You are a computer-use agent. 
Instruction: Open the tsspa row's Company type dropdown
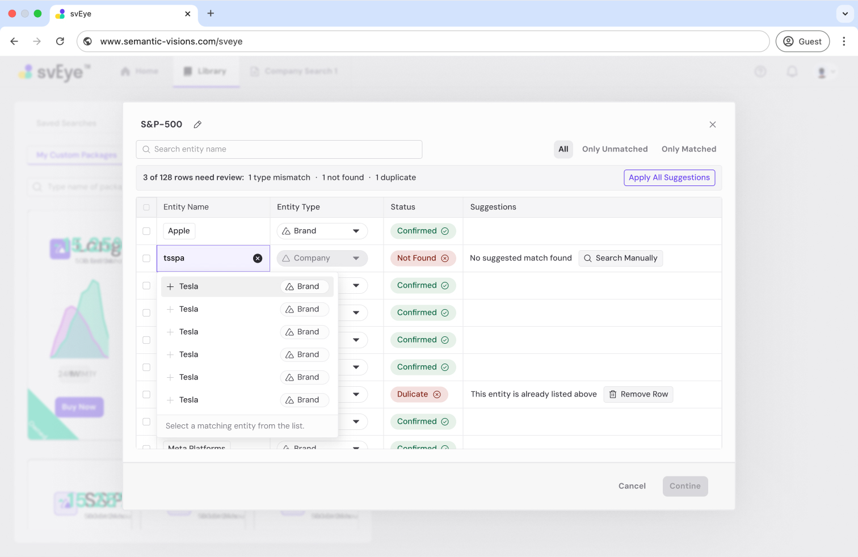pyautogui.click(x=322, y=259)
